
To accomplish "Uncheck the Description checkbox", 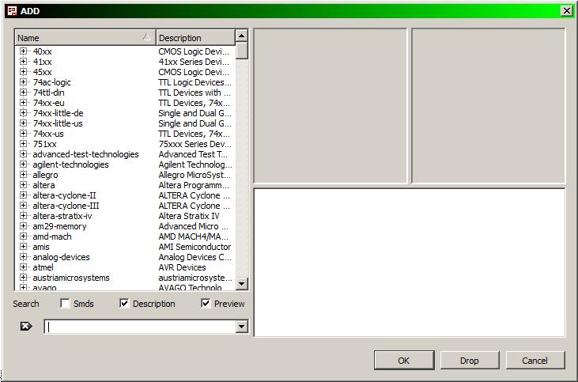I will click(124, 304).
